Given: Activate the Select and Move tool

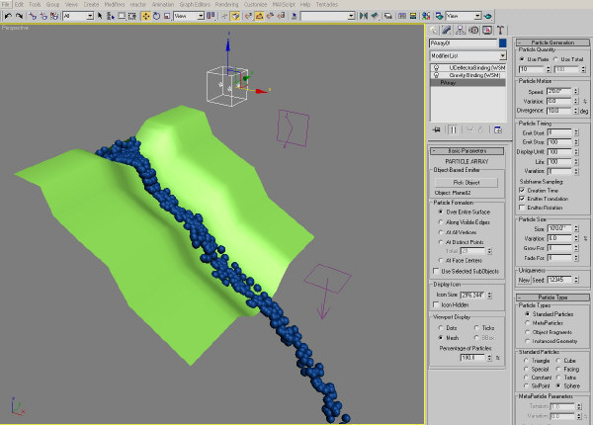Looking at the screenshot, I should [x=146, y=16].
